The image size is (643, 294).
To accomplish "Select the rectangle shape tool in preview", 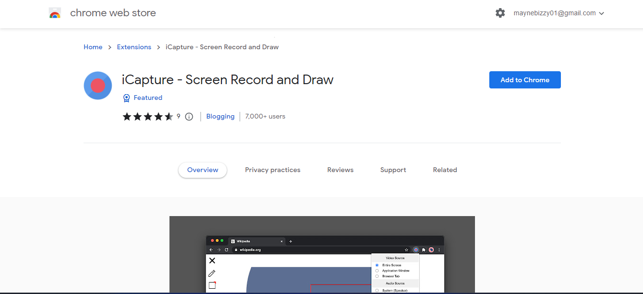I will pos(212,285).
